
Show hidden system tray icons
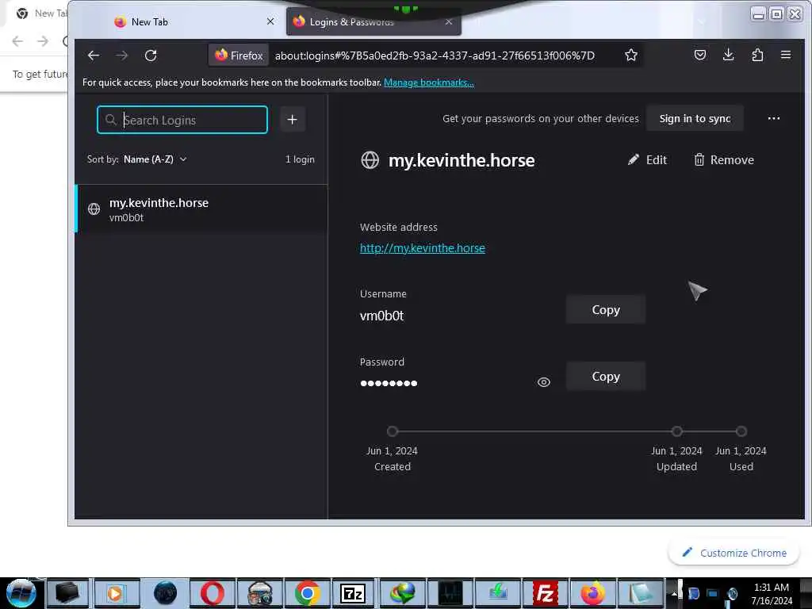tap(674, 593)
